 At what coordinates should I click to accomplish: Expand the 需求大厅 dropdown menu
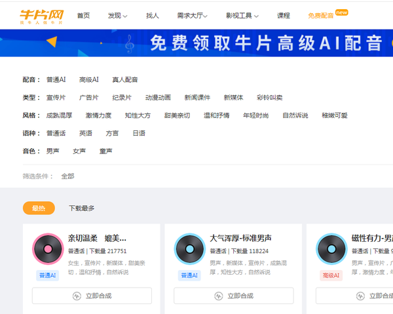[192, 16]
